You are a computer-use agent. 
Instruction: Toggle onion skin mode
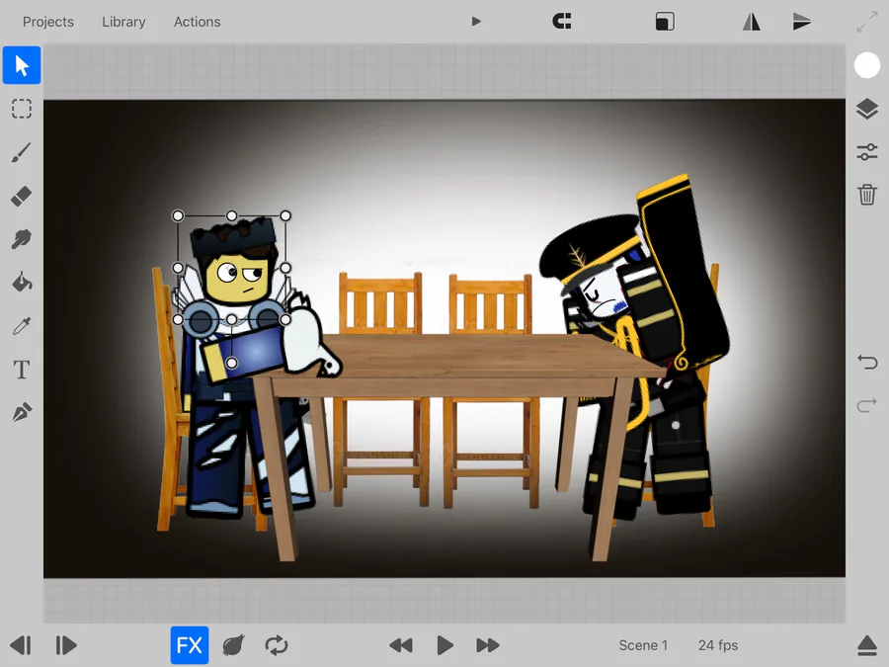pos(233,645)
